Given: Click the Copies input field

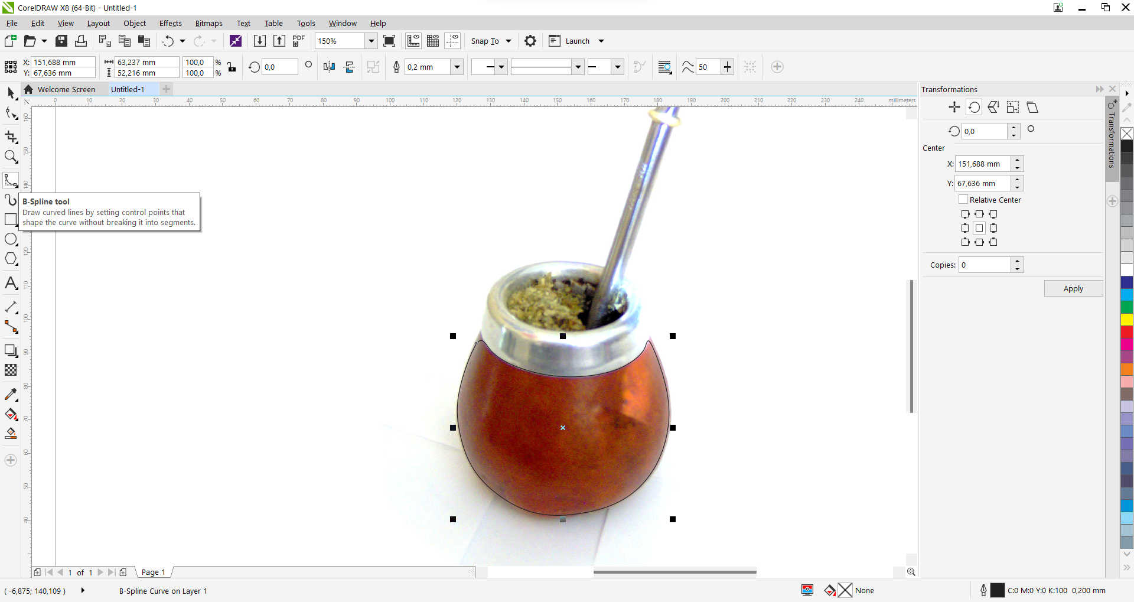Looking at the screenshot, I should click(985, 265).
